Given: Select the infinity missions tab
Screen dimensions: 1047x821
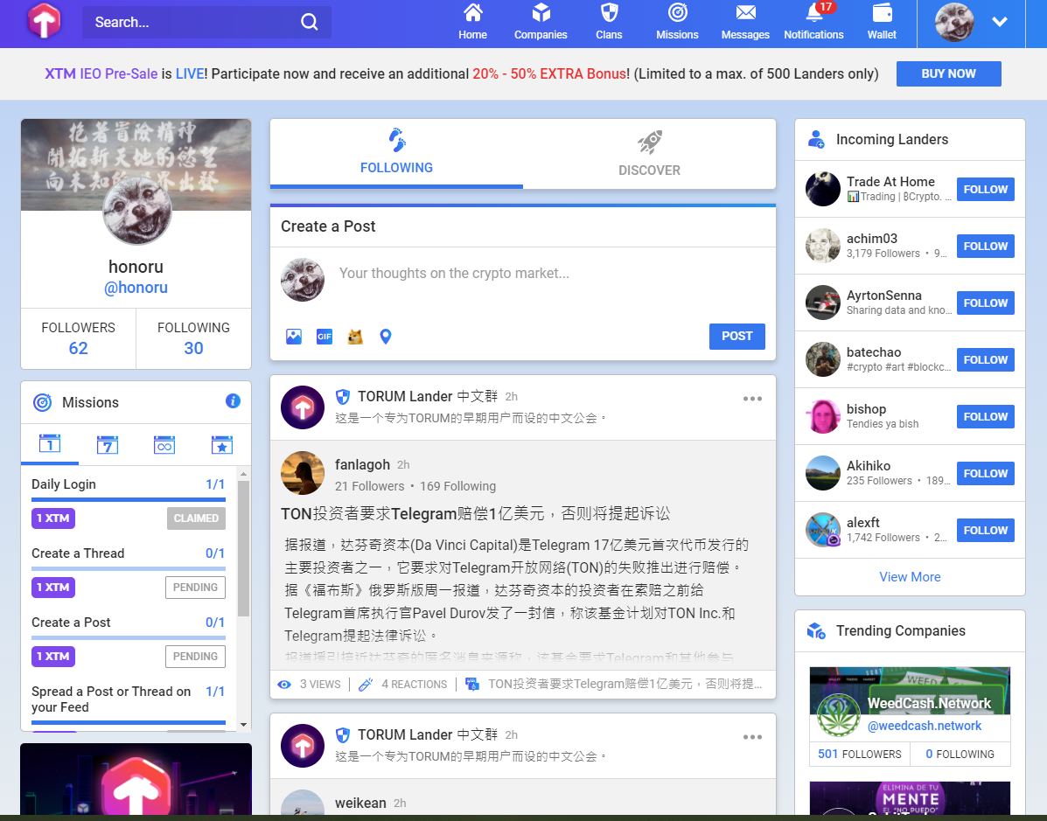Looking at the screenshot, I should (164, 444).
